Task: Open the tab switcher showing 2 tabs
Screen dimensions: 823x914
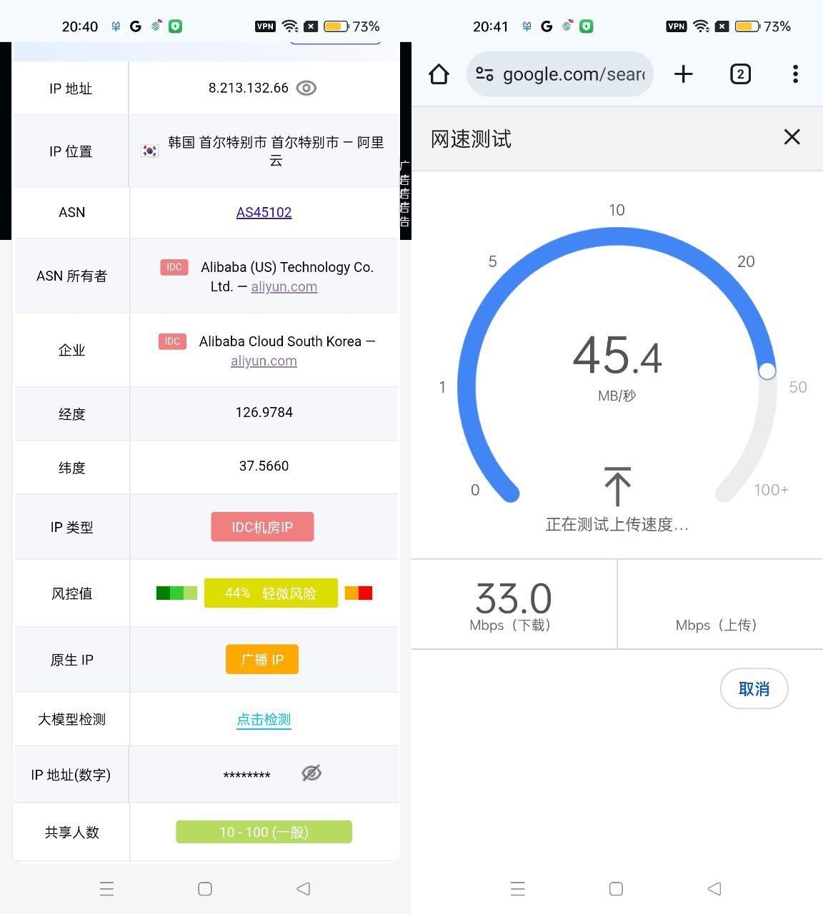Action: (x=740, y=74)
